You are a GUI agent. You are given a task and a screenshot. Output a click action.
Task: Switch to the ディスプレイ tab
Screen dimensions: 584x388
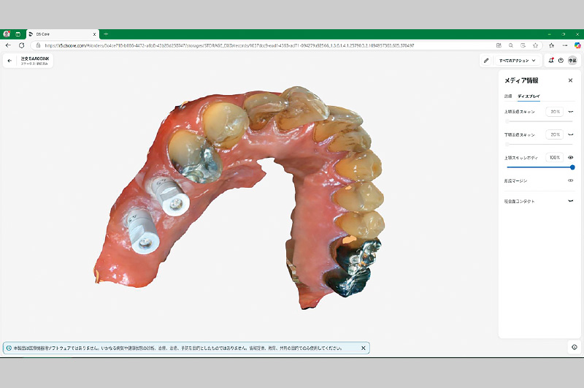click(529, 96)
